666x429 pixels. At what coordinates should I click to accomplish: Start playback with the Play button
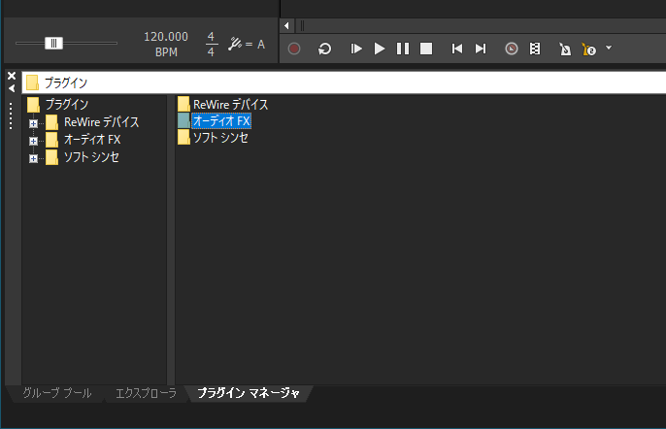pyautogui.click(x=380, y=48)
